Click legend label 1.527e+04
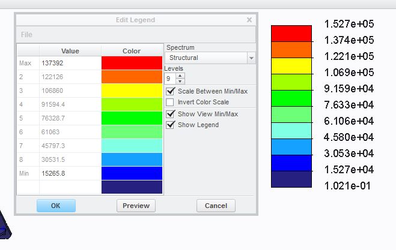Image resolution: width=396 pixels, height=250 pixels. pos(349,169)
